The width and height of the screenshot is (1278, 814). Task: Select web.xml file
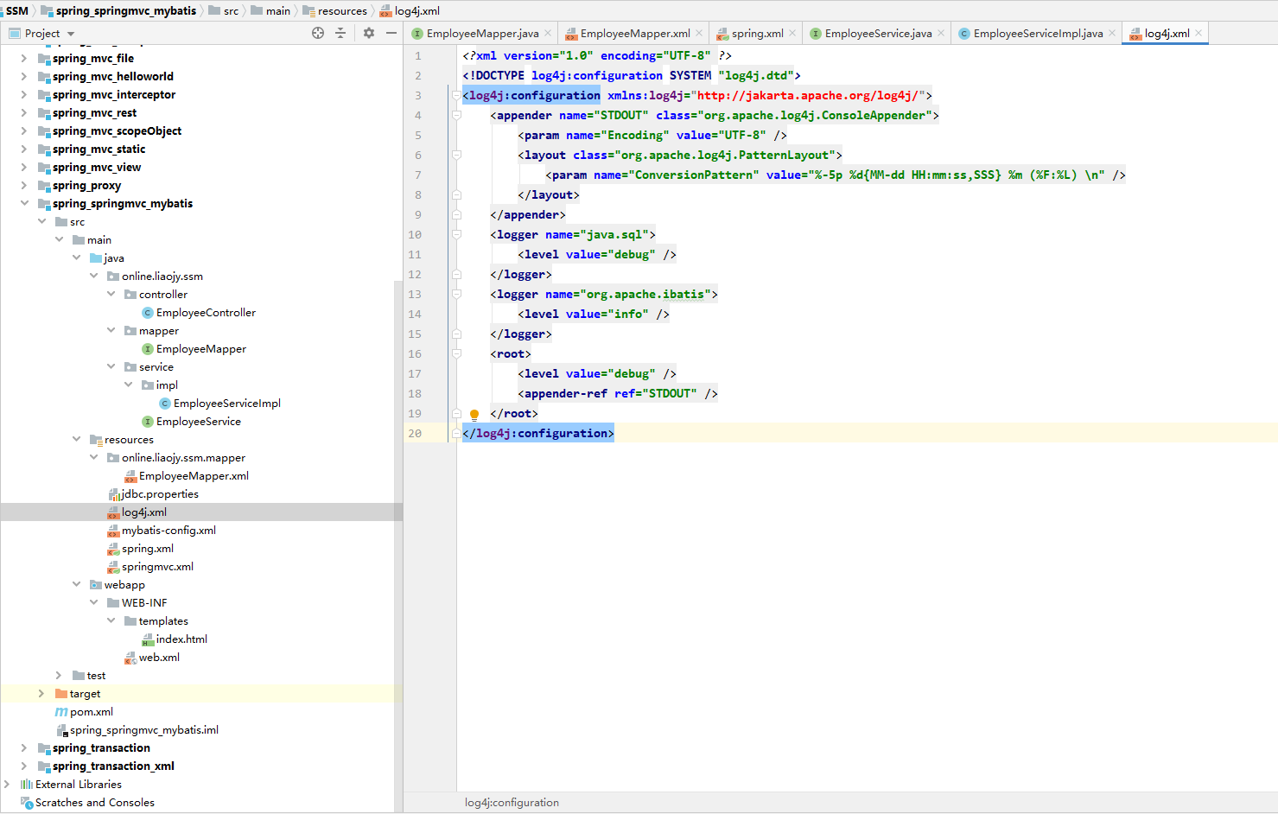click(x=159, y=658)
